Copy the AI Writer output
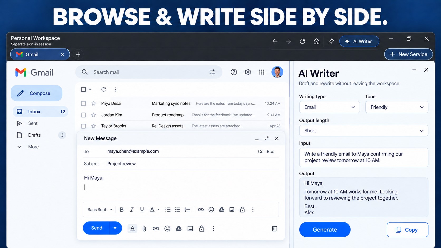The height and width of the screenshot is (248, 441). tap(408, 230)
